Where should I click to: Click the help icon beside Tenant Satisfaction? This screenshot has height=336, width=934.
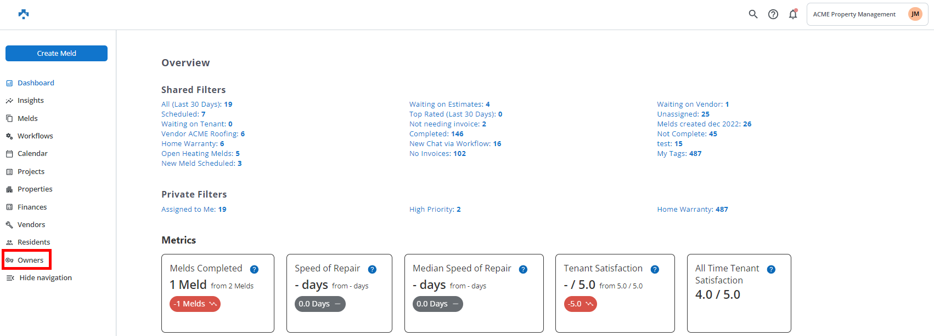tap(655, 269)
